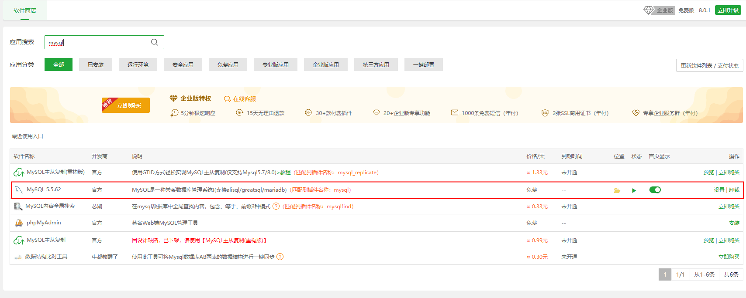
Task: Click 预览 for old MySQL主从复制 row
Action: pyautogui.click(x=709, y=240)
